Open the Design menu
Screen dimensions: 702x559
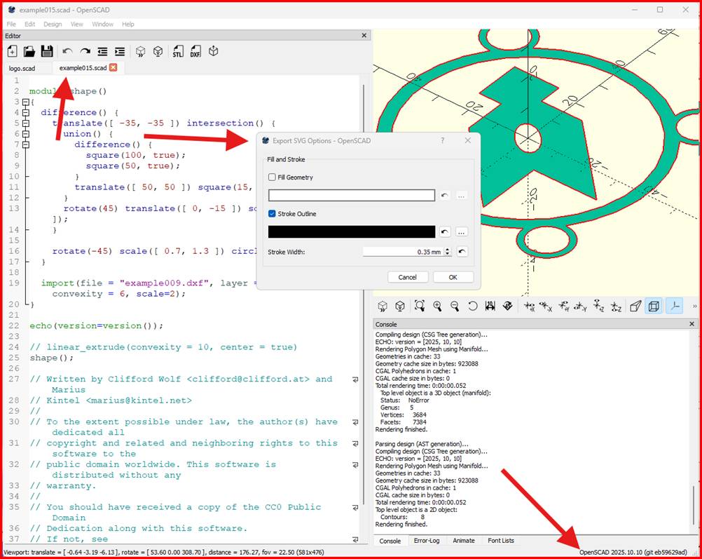pyautogui.click(x=53, y=24)
